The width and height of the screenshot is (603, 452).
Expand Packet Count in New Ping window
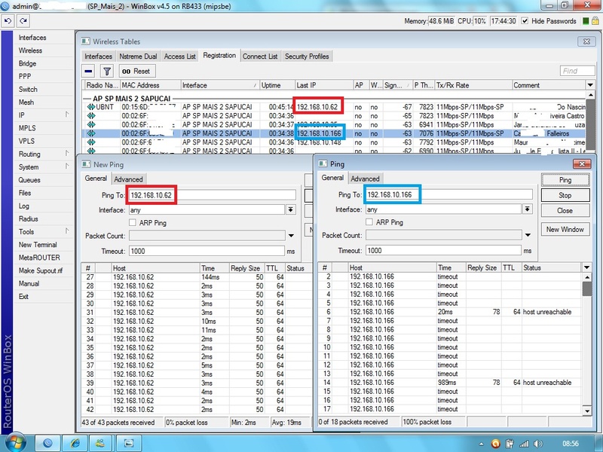tap(291, 236)
